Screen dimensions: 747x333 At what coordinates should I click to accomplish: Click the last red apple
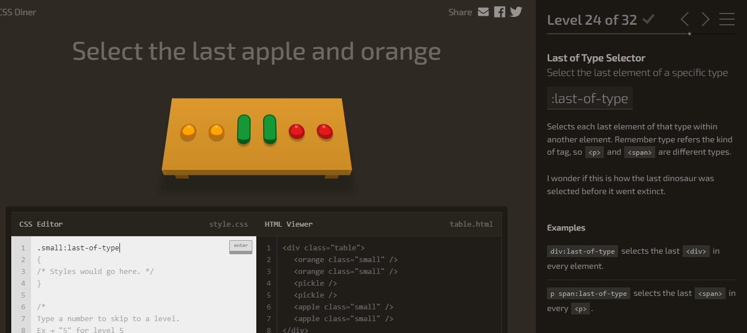pyautogui.click(x=324, y=132)
